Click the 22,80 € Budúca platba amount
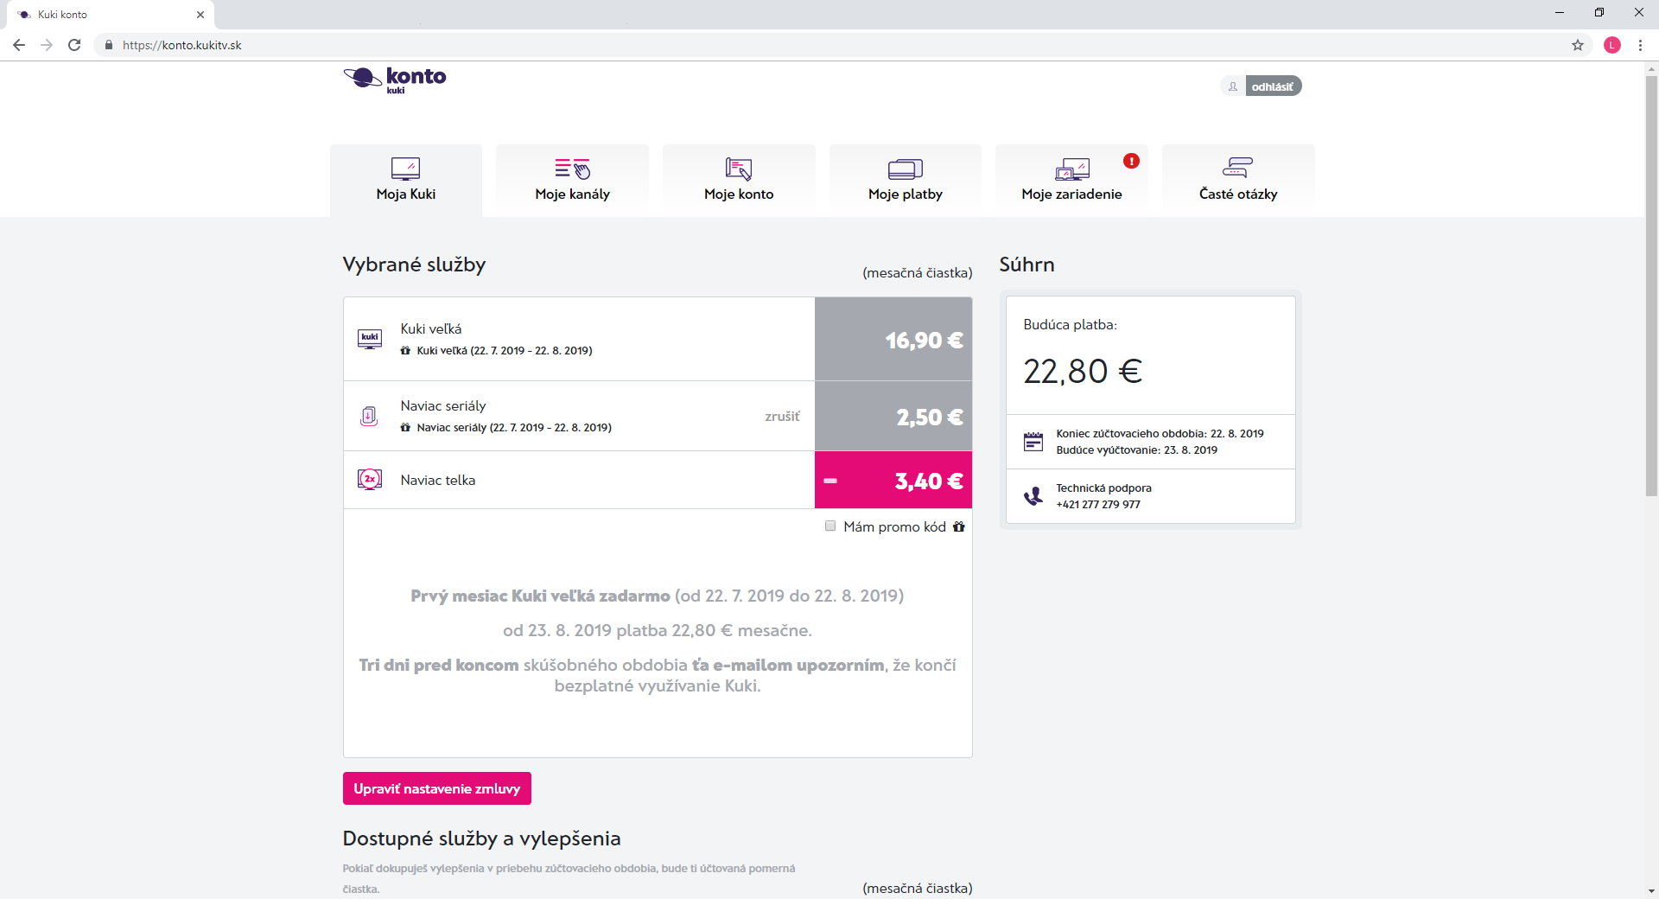The width and height of the screenshot is (1659, 899). [1083, 372]
